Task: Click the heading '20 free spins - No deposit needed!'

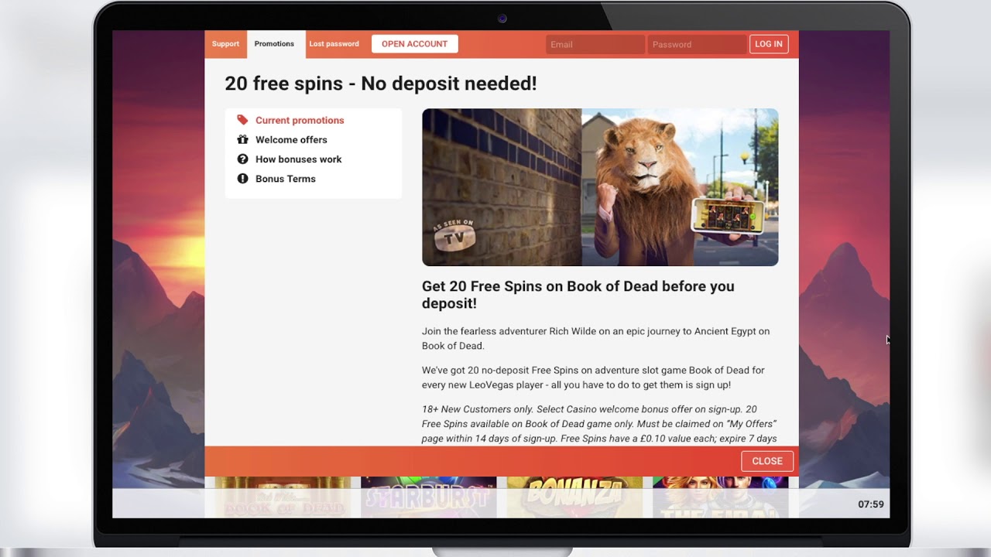Action: click(381, 84)
